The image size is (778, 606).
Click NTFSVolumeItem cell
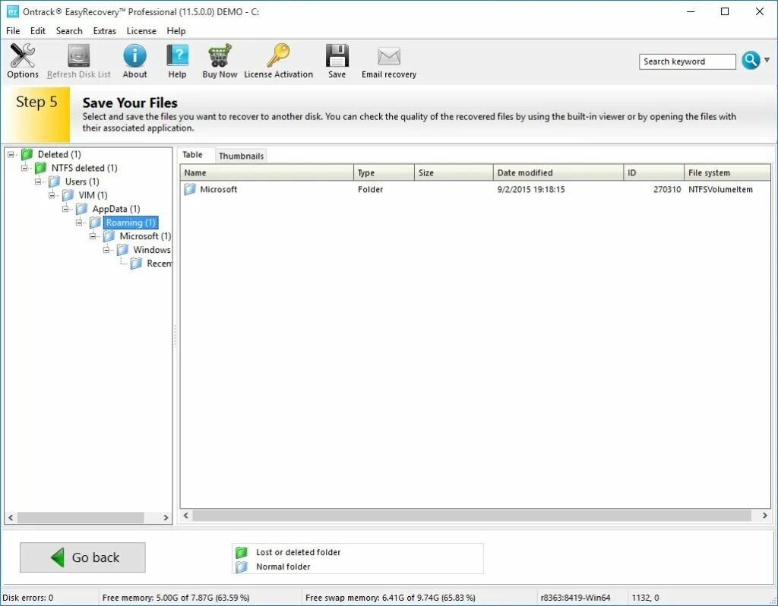[x=720, y=189]
